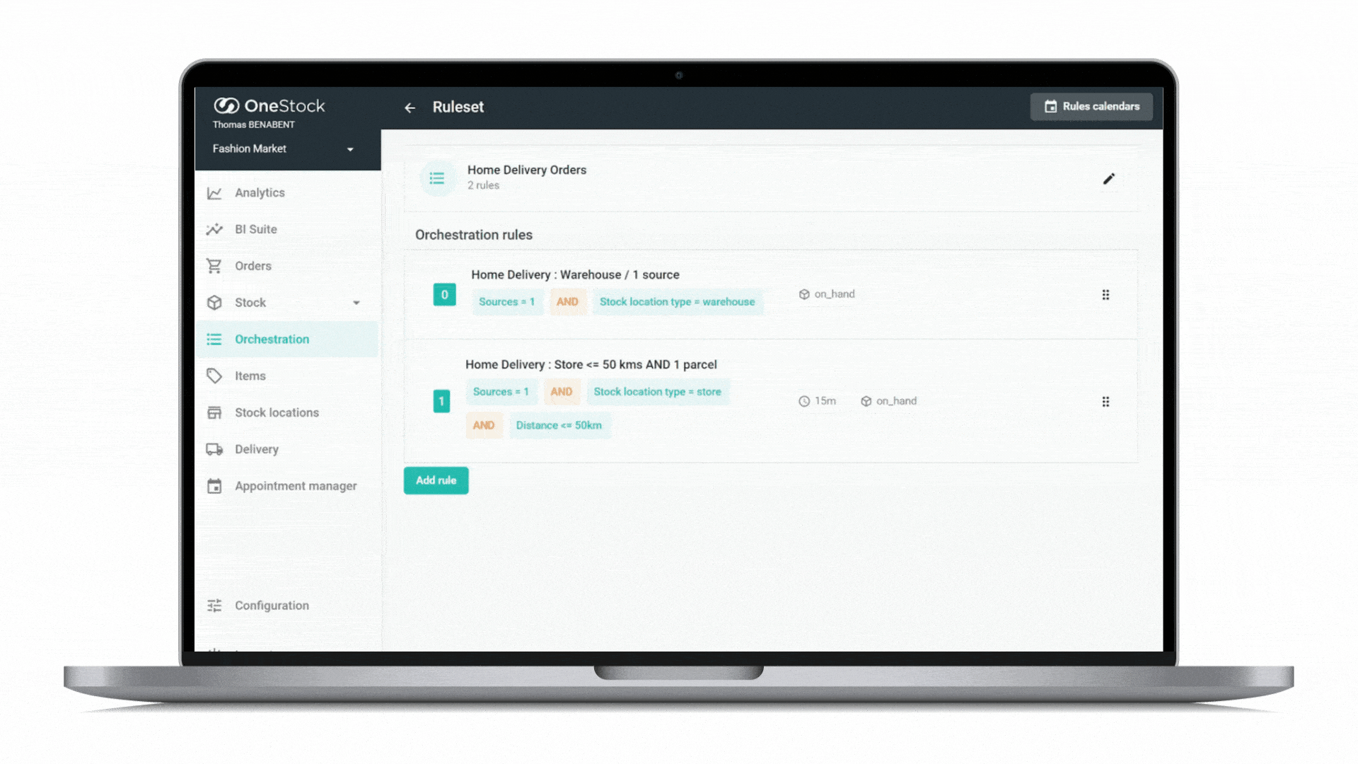The height and width of the screenshot is (764, 1358).
Task: Click the Items sidebar icon
Action: coord(214,375)
